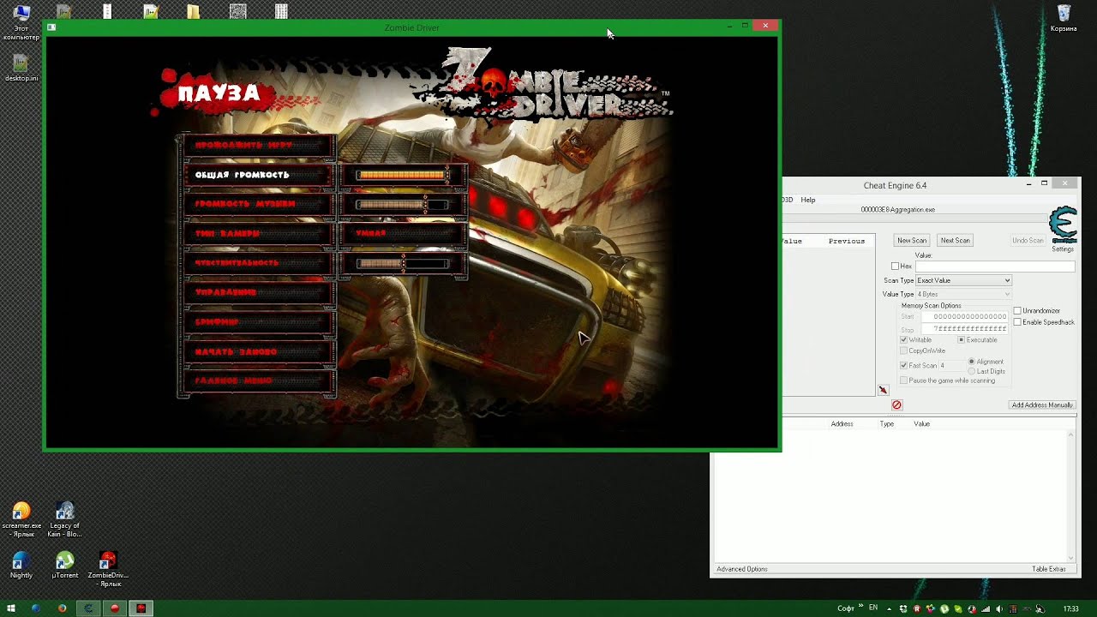Enable the Hex checkbox in Cheat Engine
Screen dimensions: 1097x617
pyautogui.click(x=896, y=267)
